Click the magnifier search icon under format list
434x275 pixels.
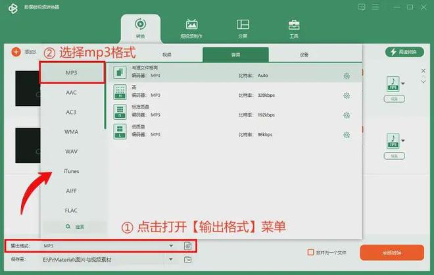point(68,226)
